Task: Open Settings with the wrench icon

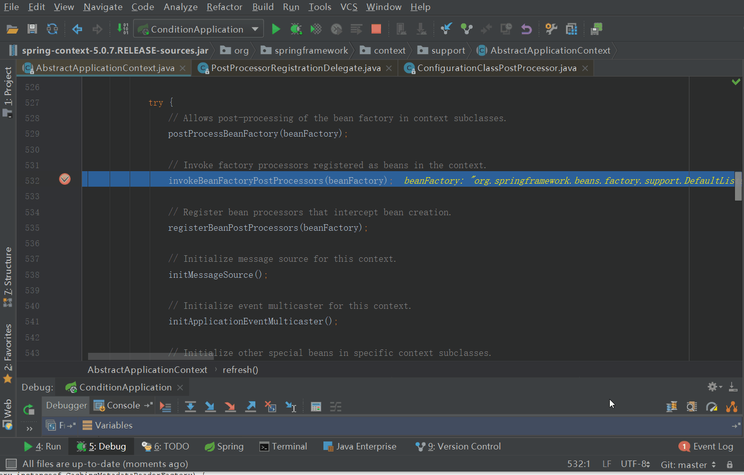Action: click(x=551, y=29)
